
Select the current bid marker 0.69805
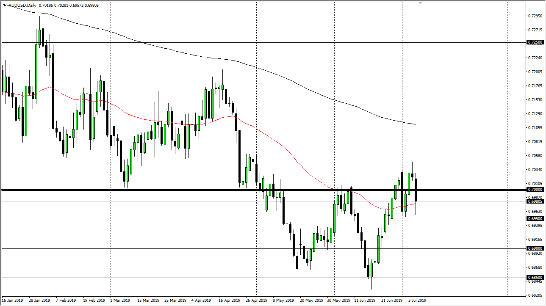pyautogui.click(x=535, y=201)
